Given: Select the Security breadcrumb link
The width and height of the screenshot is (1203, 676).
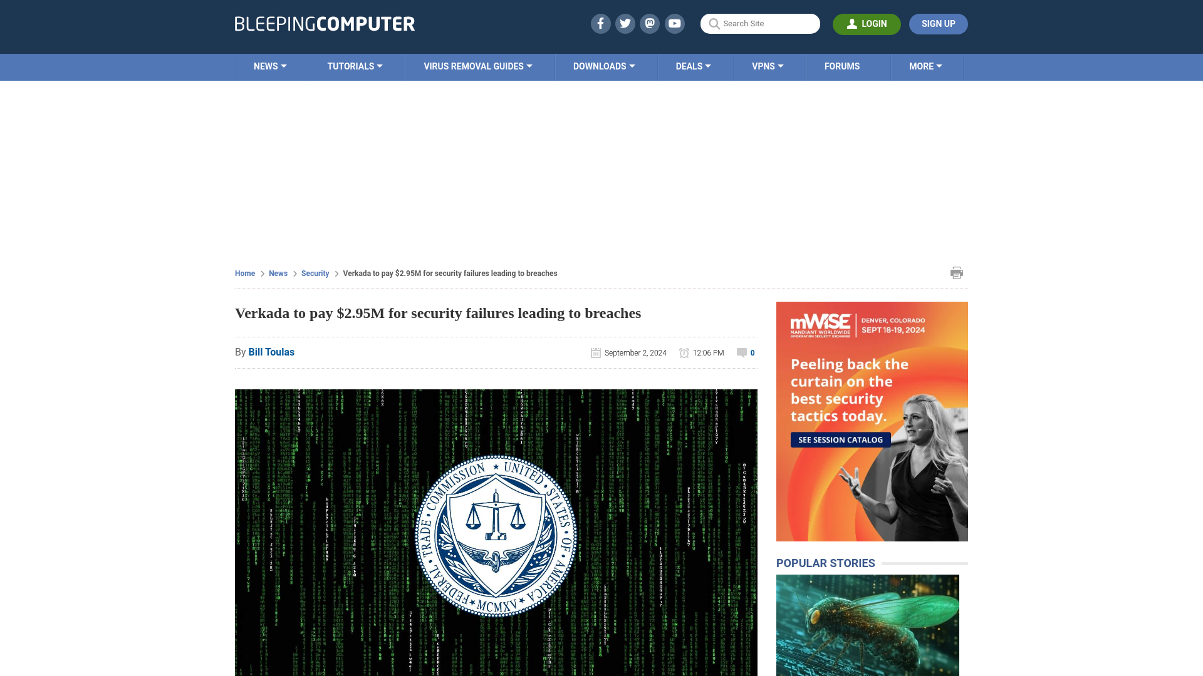Looking at the screenshot, I should 315,273.
